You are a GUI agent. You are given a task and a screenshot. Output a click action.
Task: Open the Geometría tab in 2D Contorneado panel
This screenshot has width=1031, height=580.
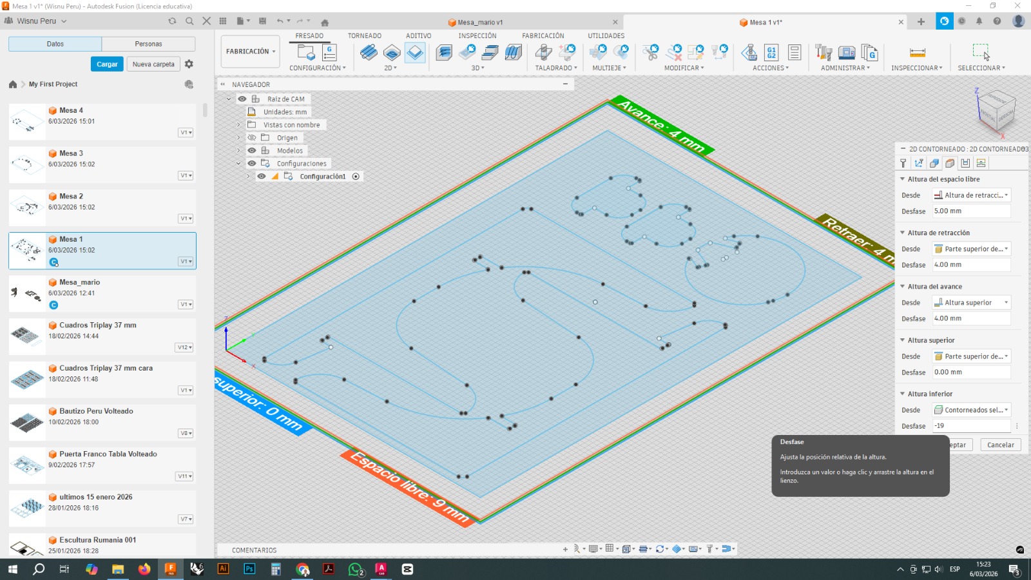coord(918,163)
